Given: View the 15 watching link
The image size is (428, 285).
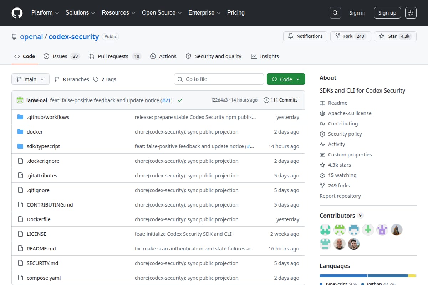Looking at the screenshot, I should click(x=338, y=175).
